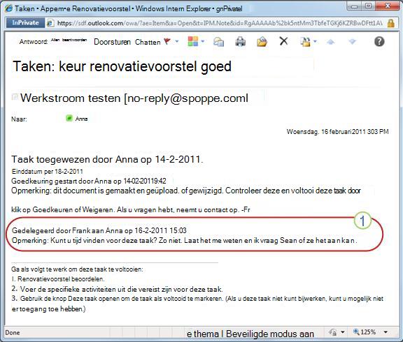Click the outlook.com URL address field

(220, 23)
